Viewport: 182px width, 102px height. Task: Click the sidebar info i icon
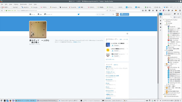160,30
